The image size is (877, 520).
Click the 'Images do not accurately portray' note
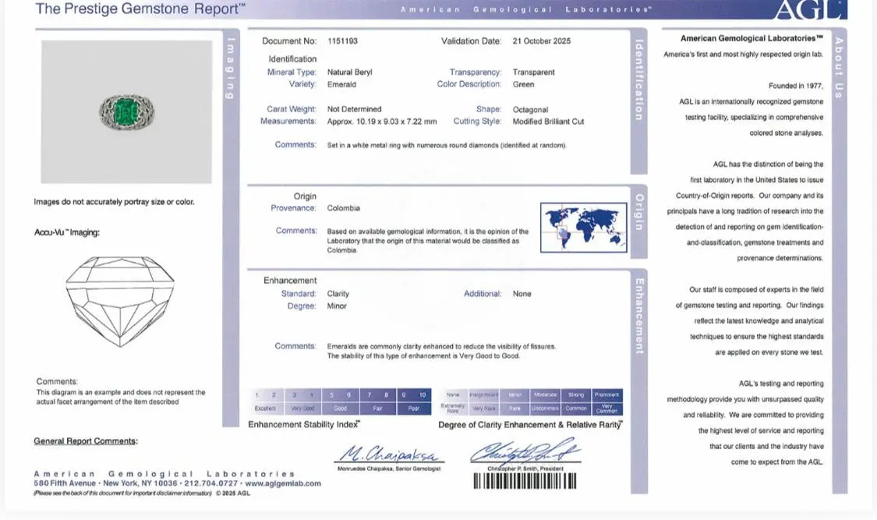pos(114,202)
